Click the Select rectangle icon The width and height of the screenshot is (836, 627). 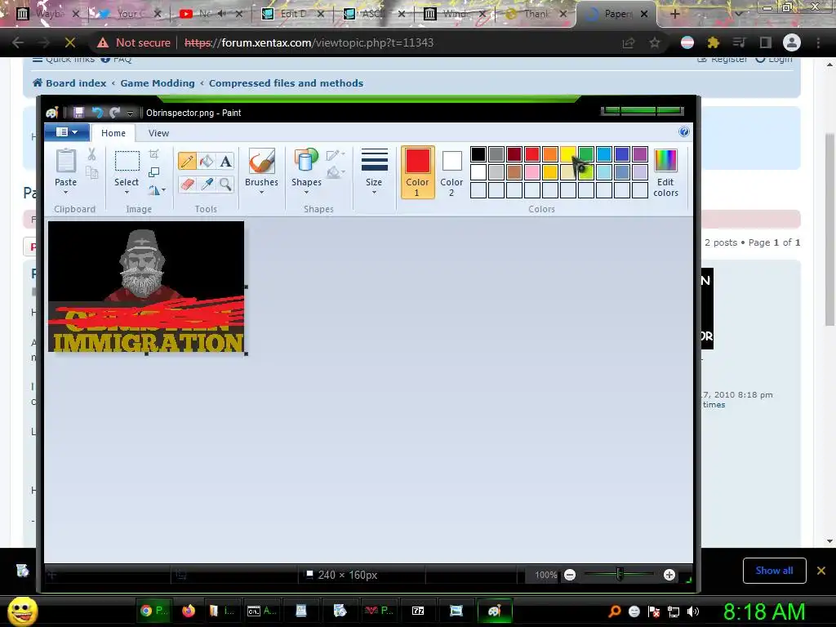click(x=127, y=161)
